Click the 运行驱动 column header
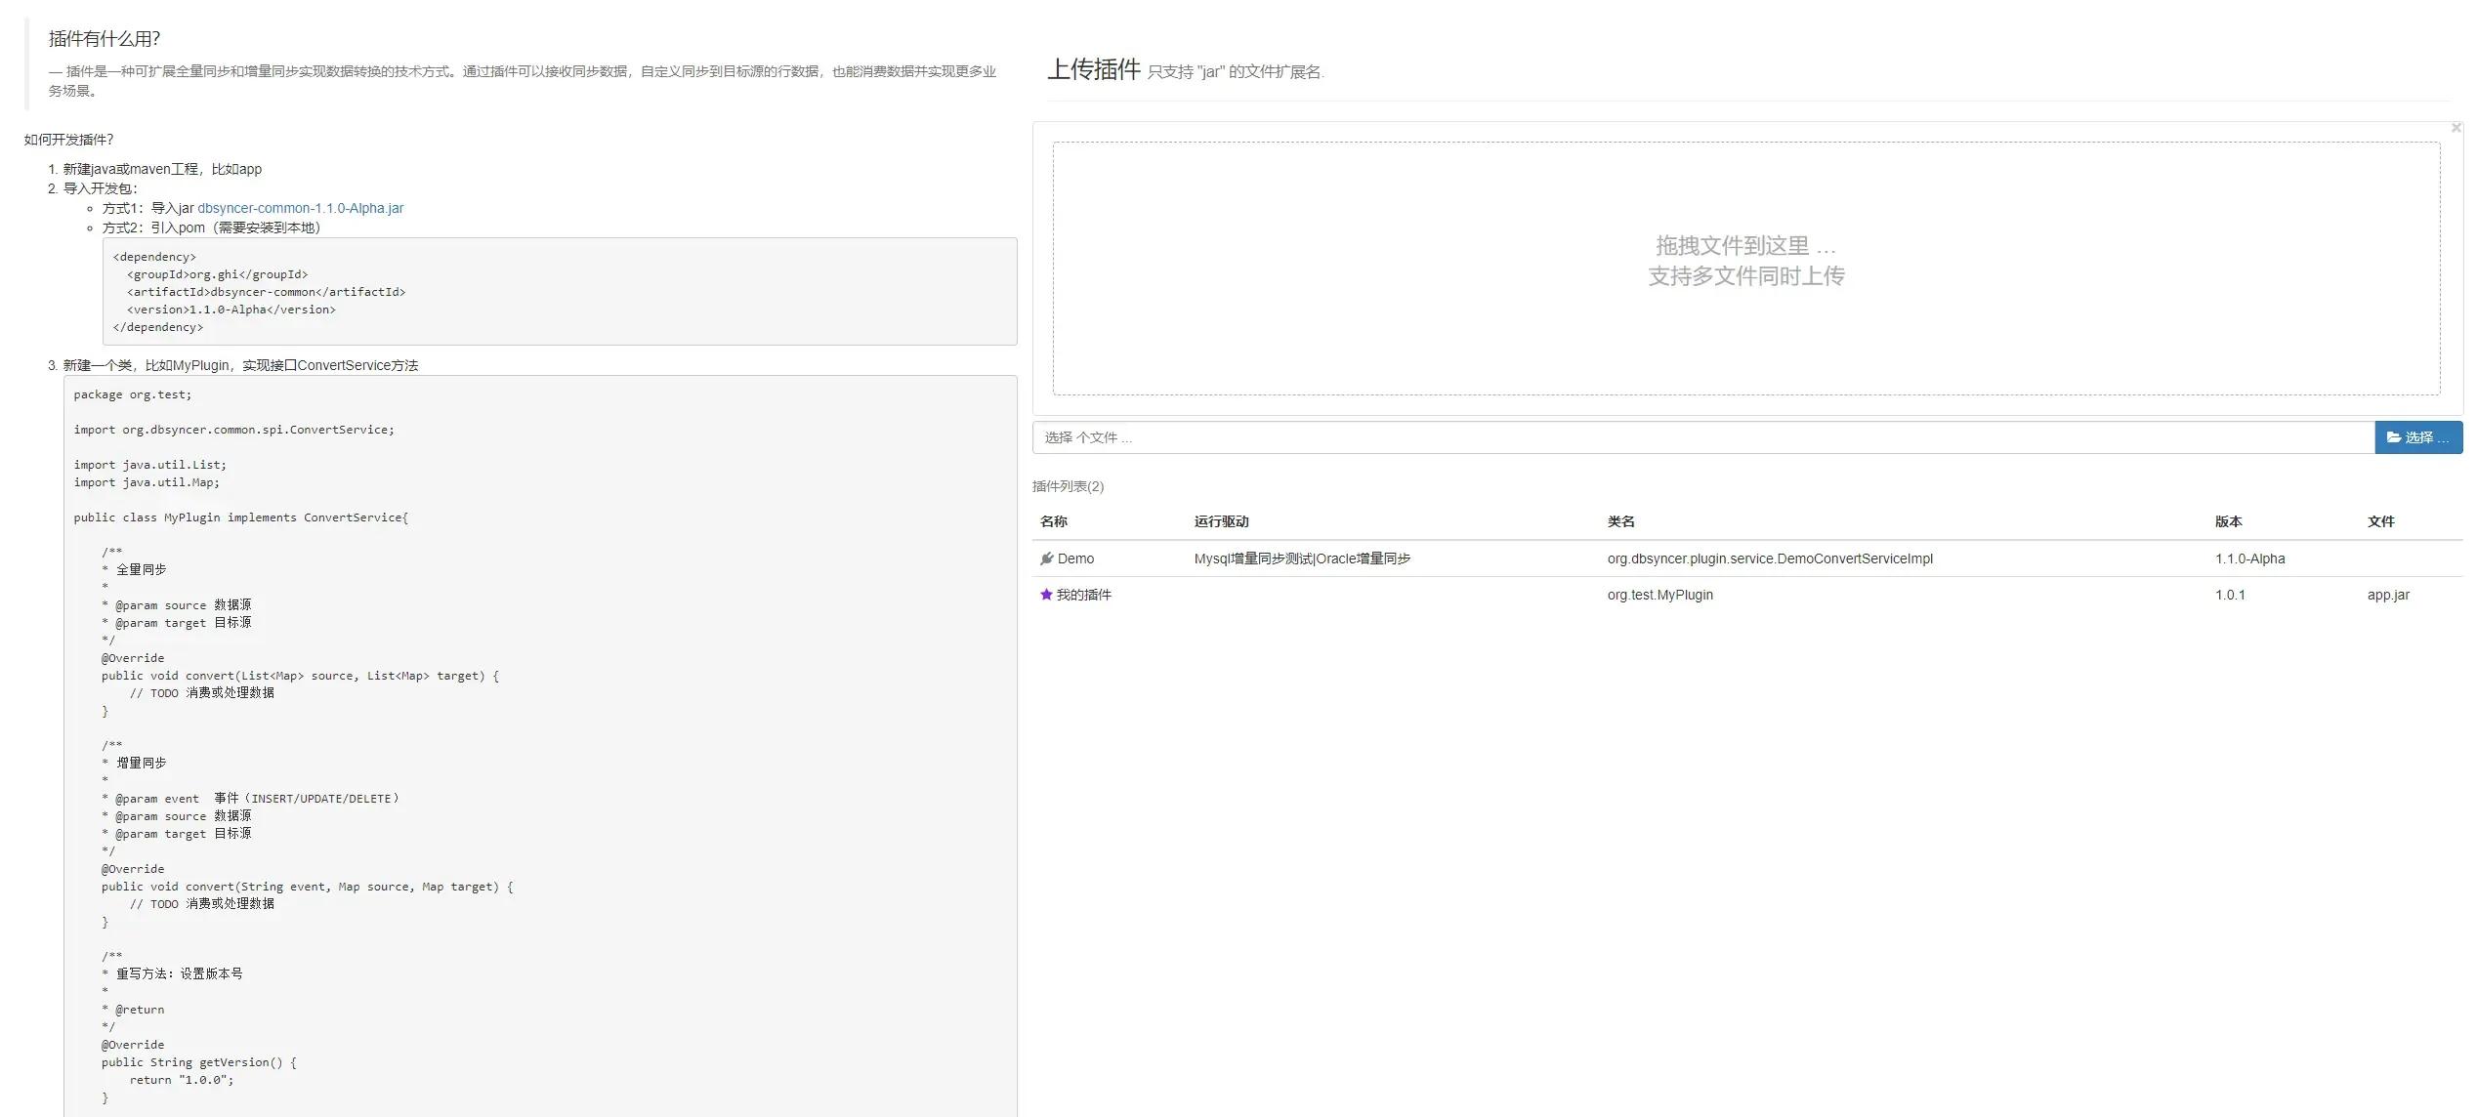The height and width of the screenshot is (1117, 2477). pos(1221,521)
